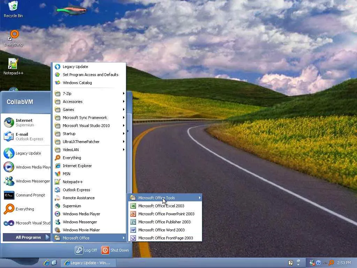Click the Notepad++ icon in programs list

pyautogui.click(x=58, y=181)
